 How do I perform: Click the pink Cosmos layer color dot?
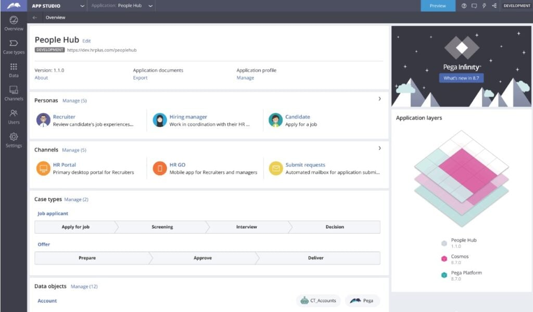pos(443,258)
